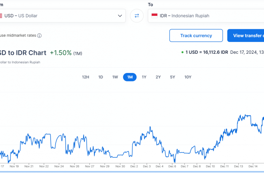Click the US flag in From field
The image size is (264, 173).
[1, 16]
